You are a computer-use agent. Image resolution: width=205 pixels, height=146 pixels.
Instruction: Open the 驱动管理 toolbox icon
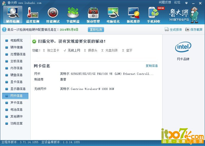[93, 13]
